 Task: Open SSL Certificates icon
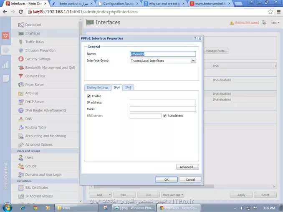(21, 188)
